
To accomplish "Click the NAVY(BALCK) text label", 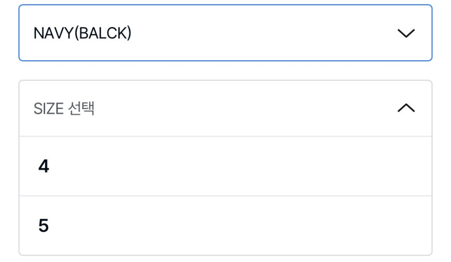I will click(x=82, y=33).
